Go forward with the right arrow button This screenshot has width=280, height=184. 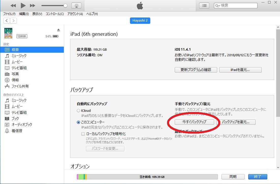[x=13, y=21]
